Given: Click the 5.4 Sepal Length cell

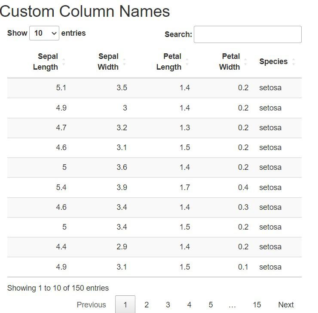Looking at the screenshot, I should click(61, 187).
